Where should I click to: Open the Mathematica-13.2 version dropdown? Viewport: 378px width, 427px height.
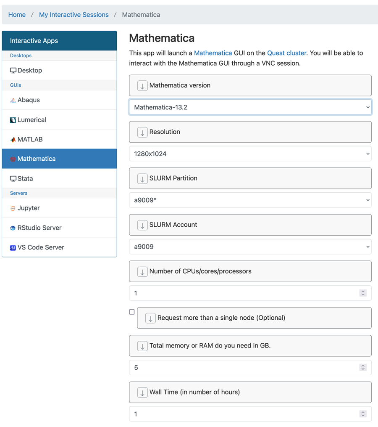coord(250,107)
